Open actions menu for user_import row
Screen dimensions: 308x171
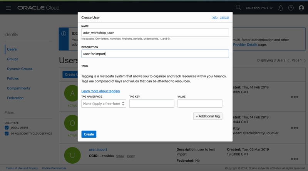(295, 159)
